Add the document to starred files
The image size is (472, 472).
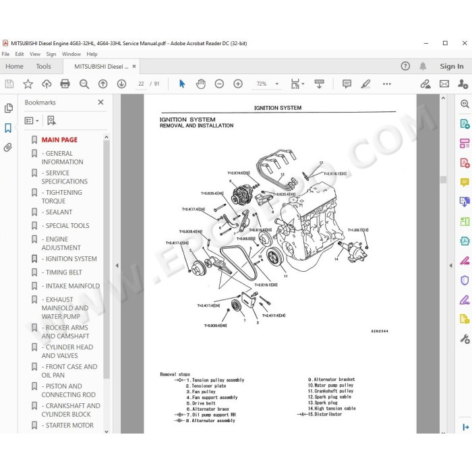(x=28, y=84)
